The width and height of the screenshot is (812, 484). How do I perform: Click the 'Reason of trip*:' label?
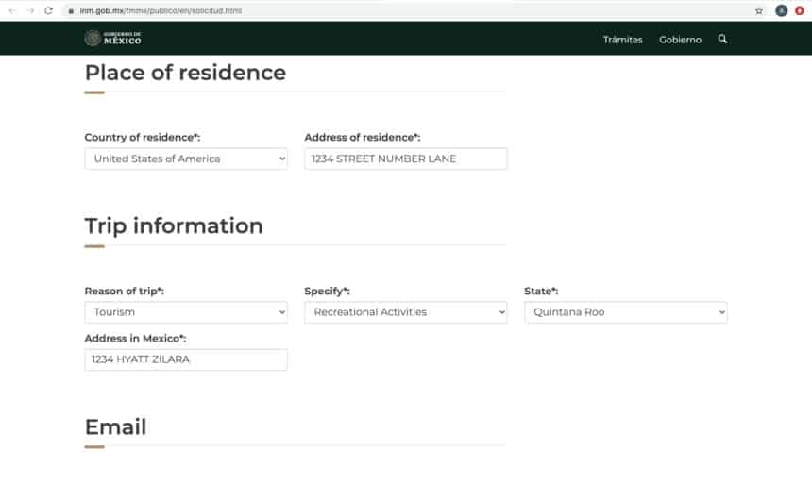pos(125,291)
